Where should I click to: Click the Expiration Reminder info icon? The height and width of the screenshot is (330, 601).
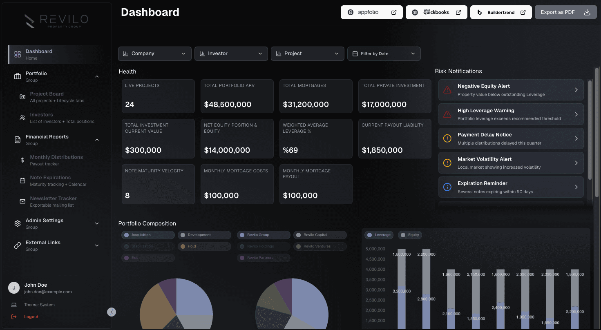[x=447, y=187]
